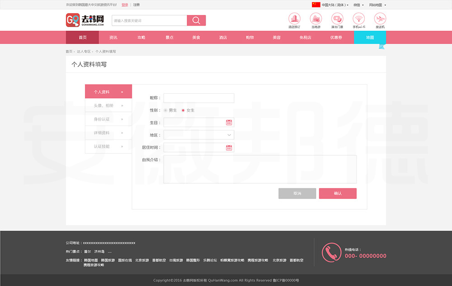Image resolution: width=452 pixels, height=286 pixels.
Task: Click the show tickets icon (演出门票)
Action: [337, 18]
